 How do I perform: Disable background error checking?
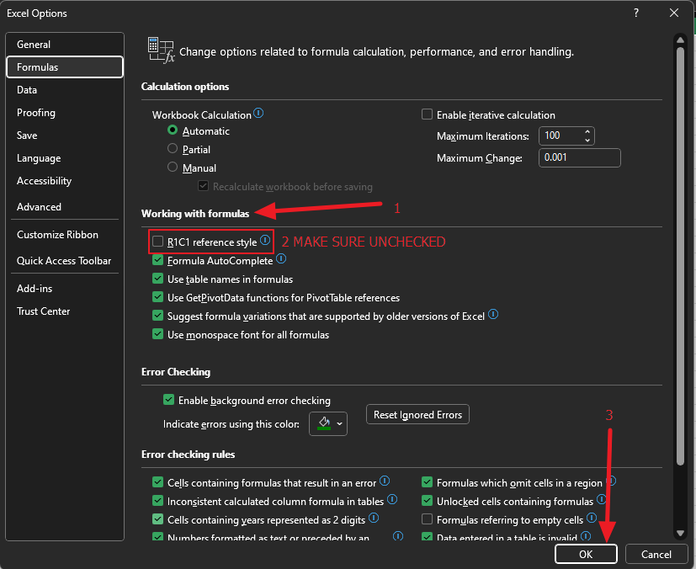168,400
